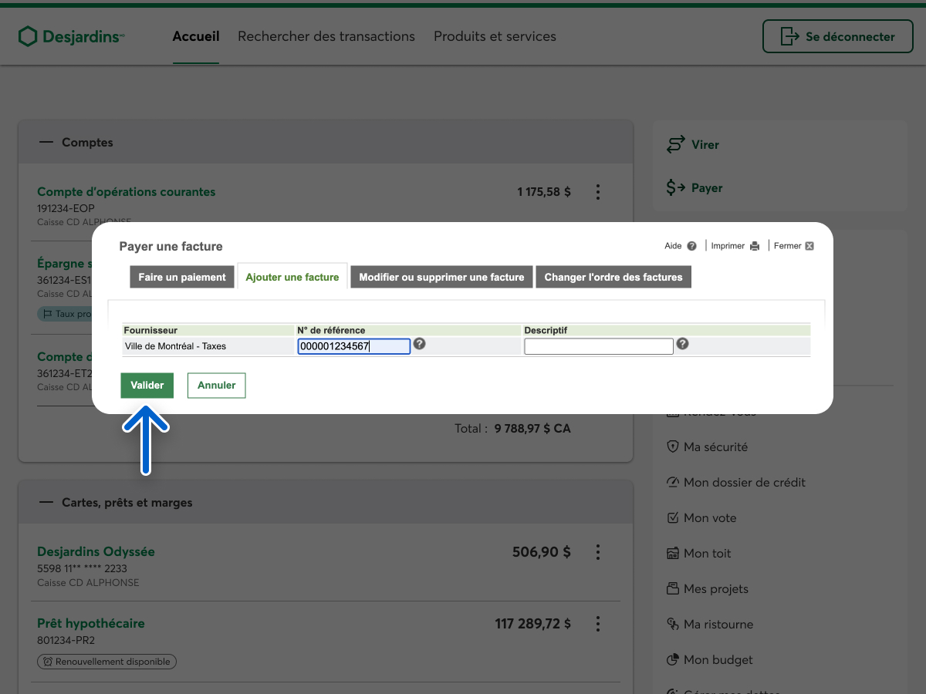This screenshot has height=694, width=926.
Task: Click the Desjardins logo icon
Action: pyautogui.click(x=28, y=36)
